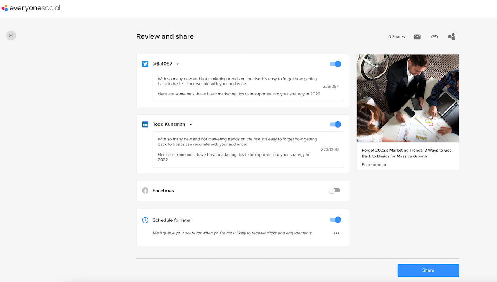Click the Entrepreneur source label

pos(374,164)
